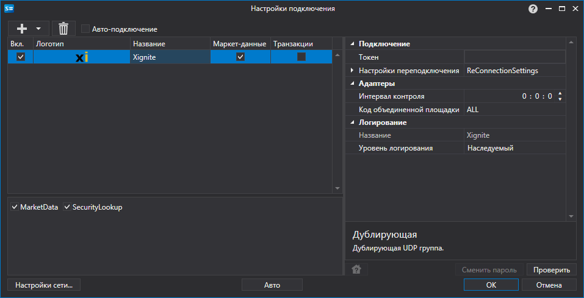Click the Отмена button
This screenshot has width=584, height=298.
click(549, 285)
